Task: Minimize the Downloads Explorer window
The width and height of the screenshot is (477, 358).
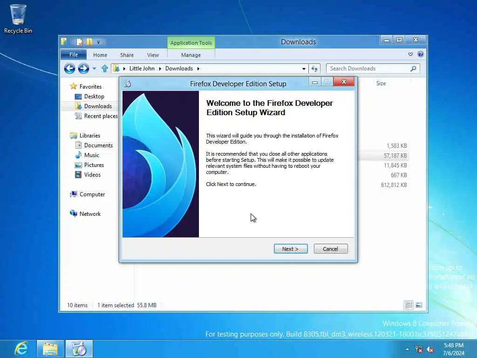Action: [386, 40]
